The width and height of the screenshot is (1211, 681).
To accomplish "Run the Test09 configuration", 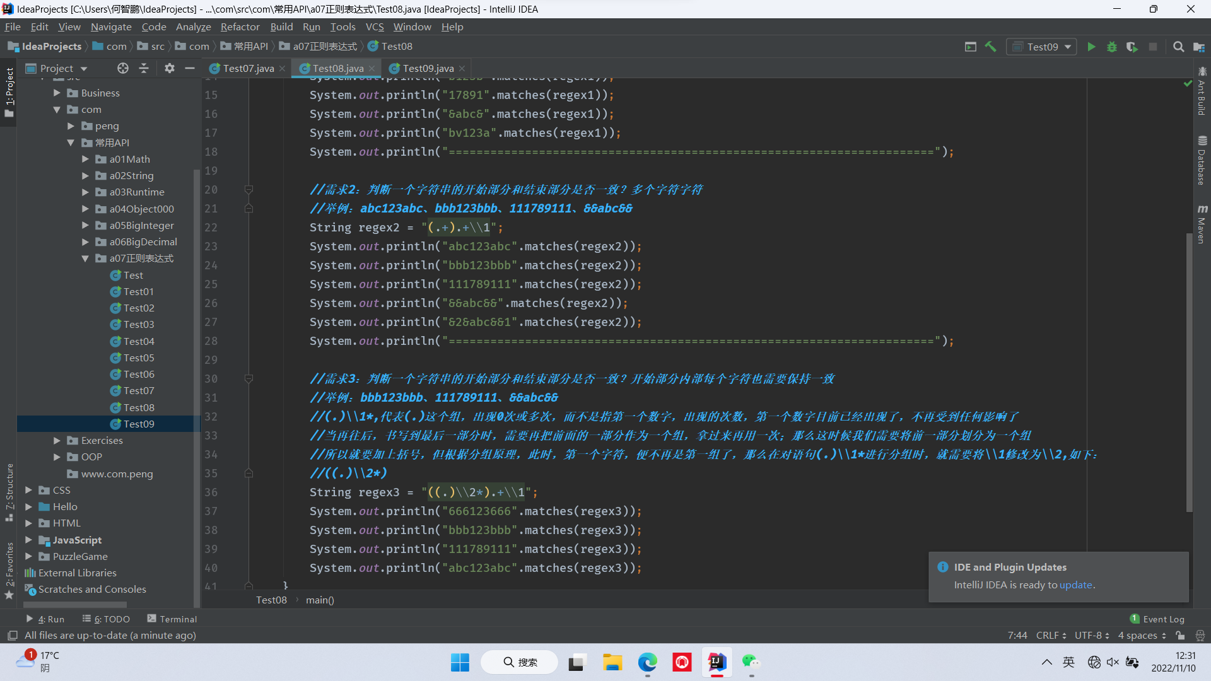I will click(1091, 47).
